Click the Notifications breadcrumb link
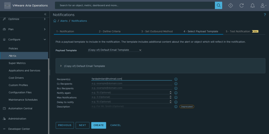 coord(79,21)
